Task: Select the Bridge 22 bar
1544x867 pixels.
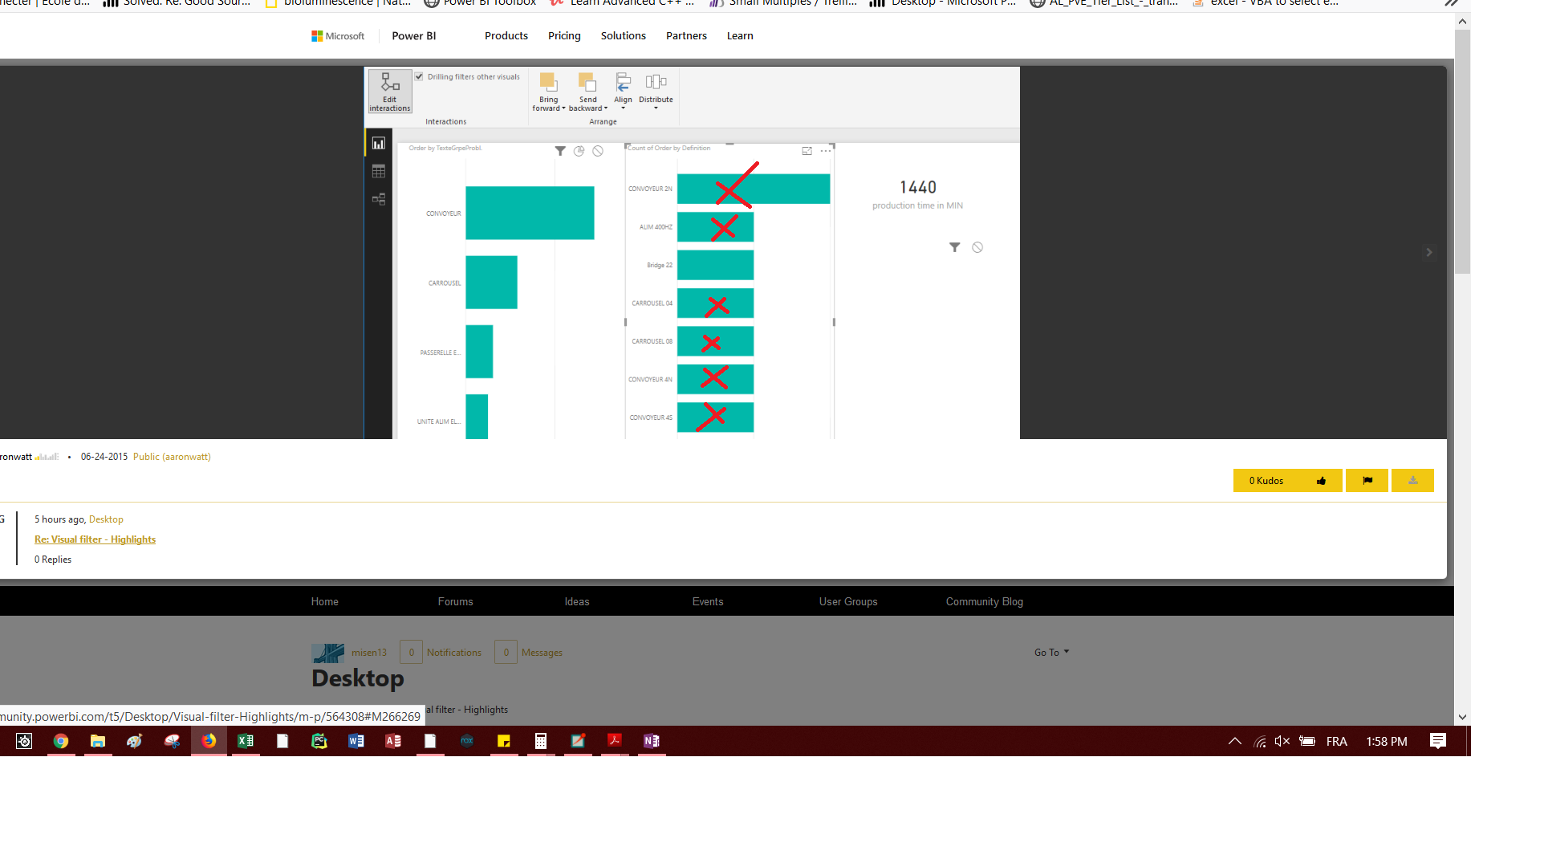Action: pos(715,265)
